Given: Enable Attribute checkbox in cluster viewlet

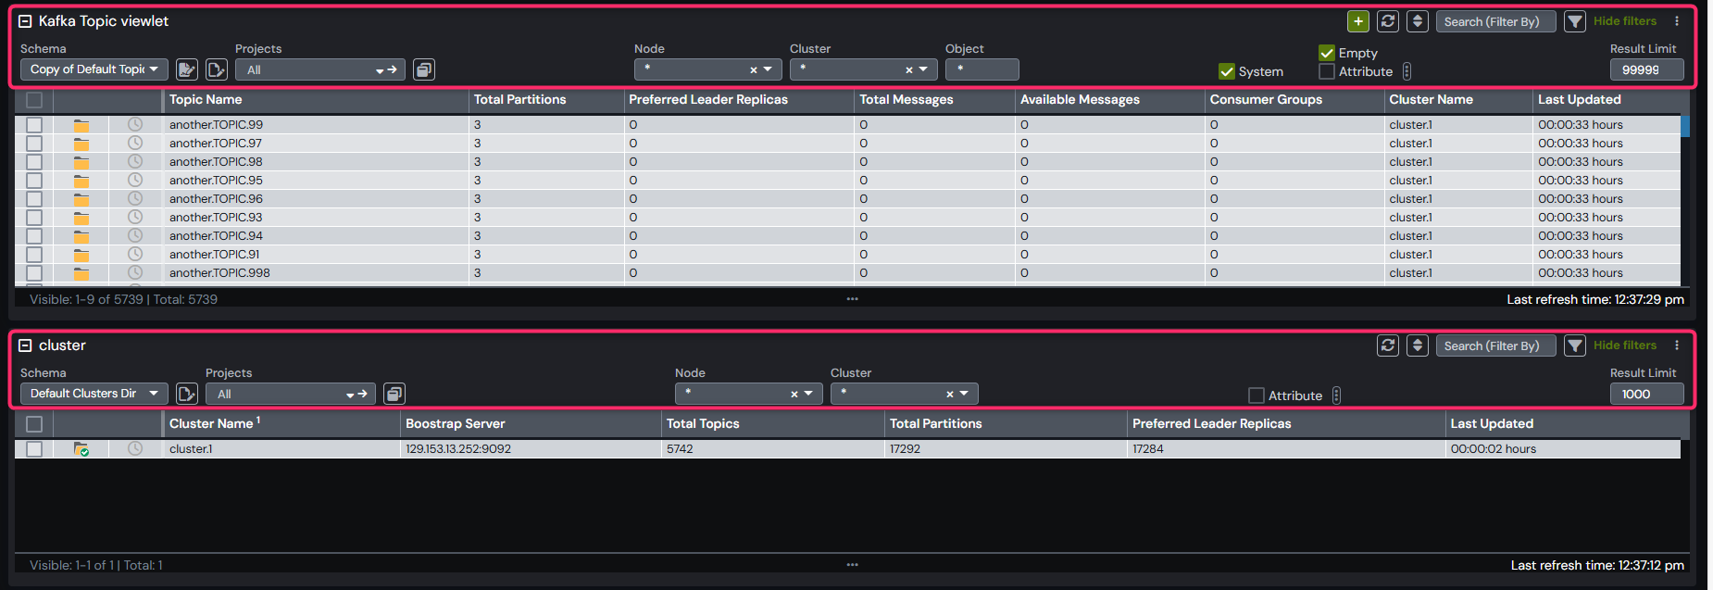Looking at the screenshot, I should point(1257,395).
